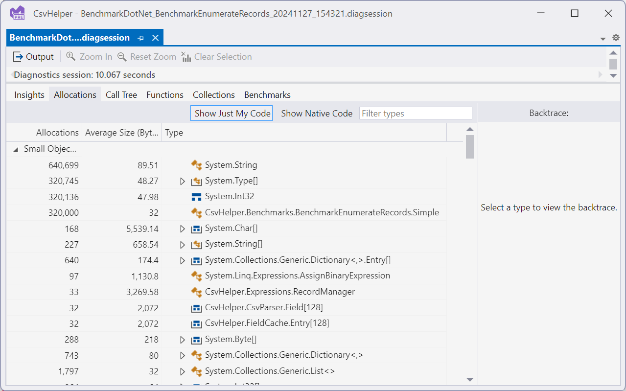Select the CsvHelper.Expressions.RecordManager type name
Image resolution: width=626 pixels, height=391 pixels.
[x=280, y=292]
